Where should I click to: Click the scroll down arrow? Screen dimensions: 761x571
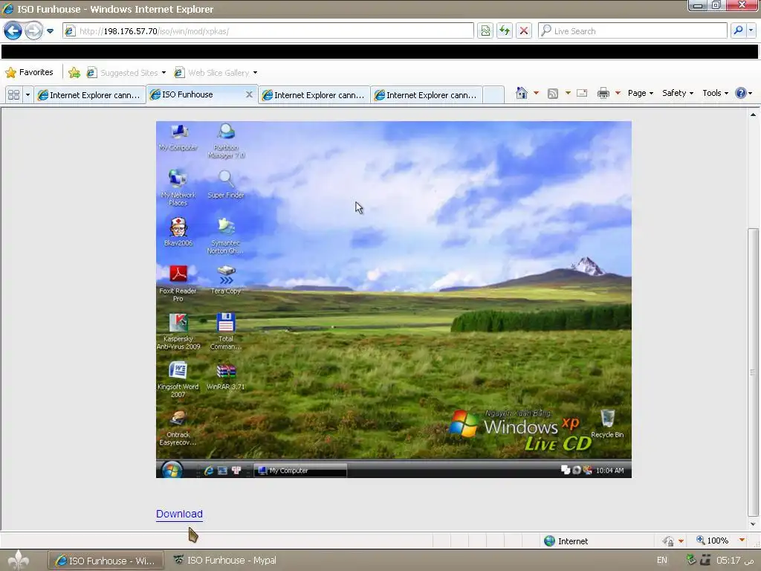[753, 524]
